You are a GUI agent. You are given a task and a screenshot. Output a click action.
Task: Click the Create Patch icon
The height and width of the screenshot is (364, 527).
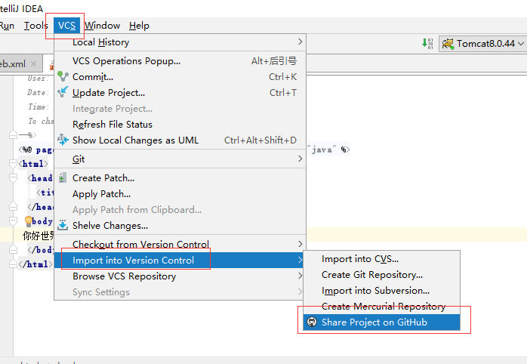[x=63, y=178]
